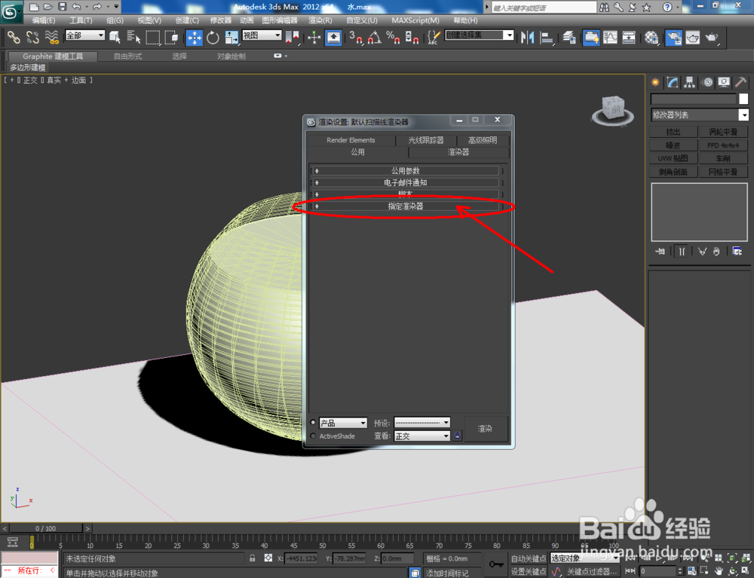Toggle the Percent Snap button
This screenshot has width=754, height=578.
tap(393, 37)
